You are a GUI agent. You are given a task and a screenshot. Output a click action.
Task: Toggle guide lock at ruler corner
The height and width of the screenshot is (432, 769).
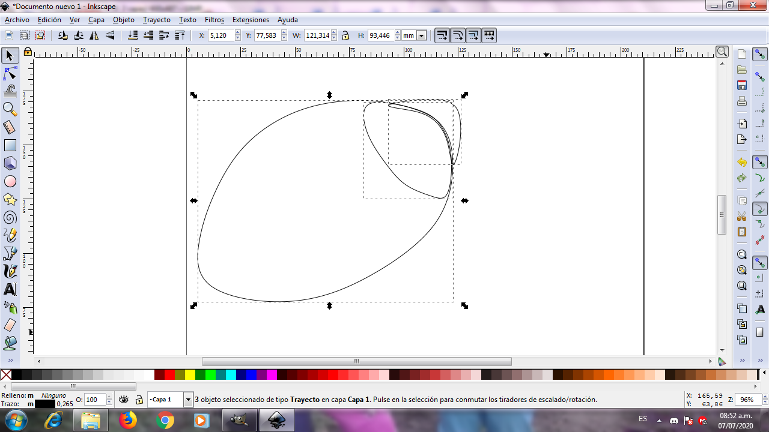coord(28,52)
